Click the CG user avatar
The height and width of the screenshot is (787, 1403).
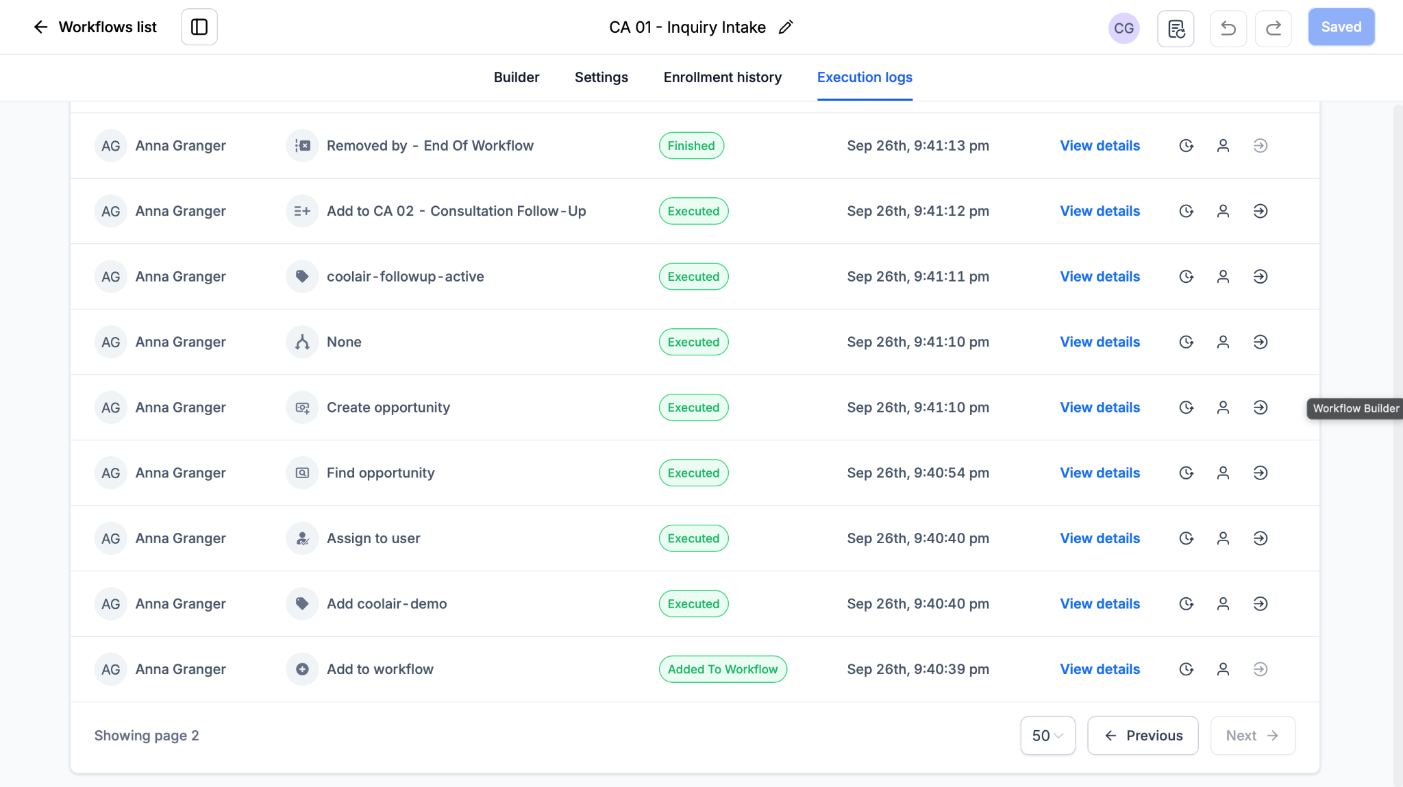[1123, 28]
